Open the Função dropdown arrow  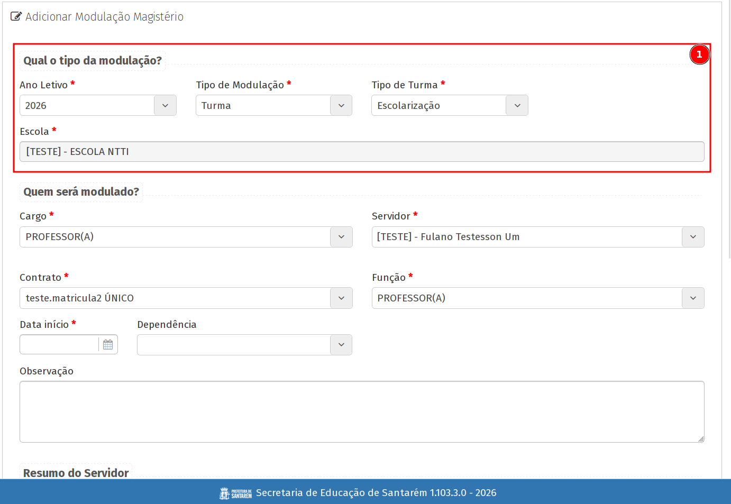693,298
